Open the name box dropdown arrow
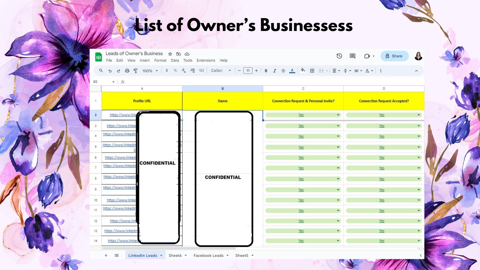The width and height of the screenshot is (480, 270). pos(114,82)
